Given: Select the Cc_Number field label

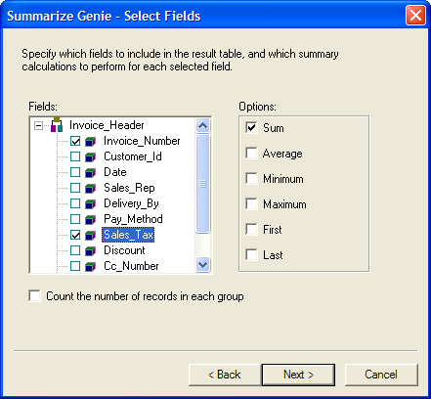Looking at the screenshot, I should (x=131, y=266).
